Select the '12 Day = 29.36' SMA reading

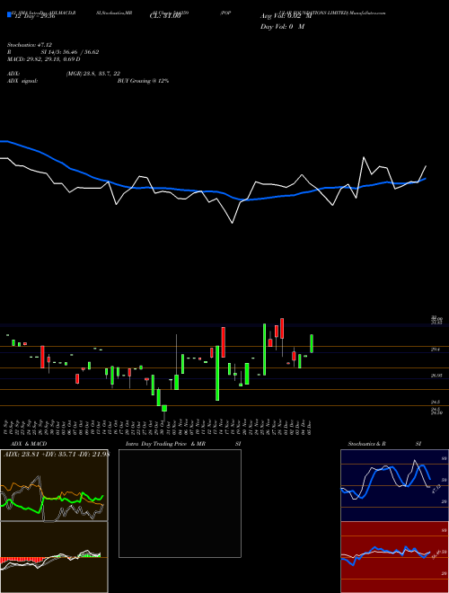coord(33,16)
